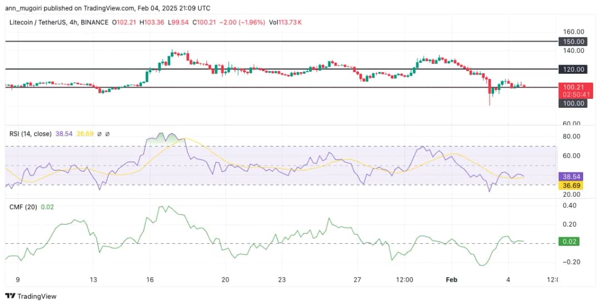This screenshot has width=601, height=305.
Task: Click the TradingView logo icon
Action: (x=10, y=296)
